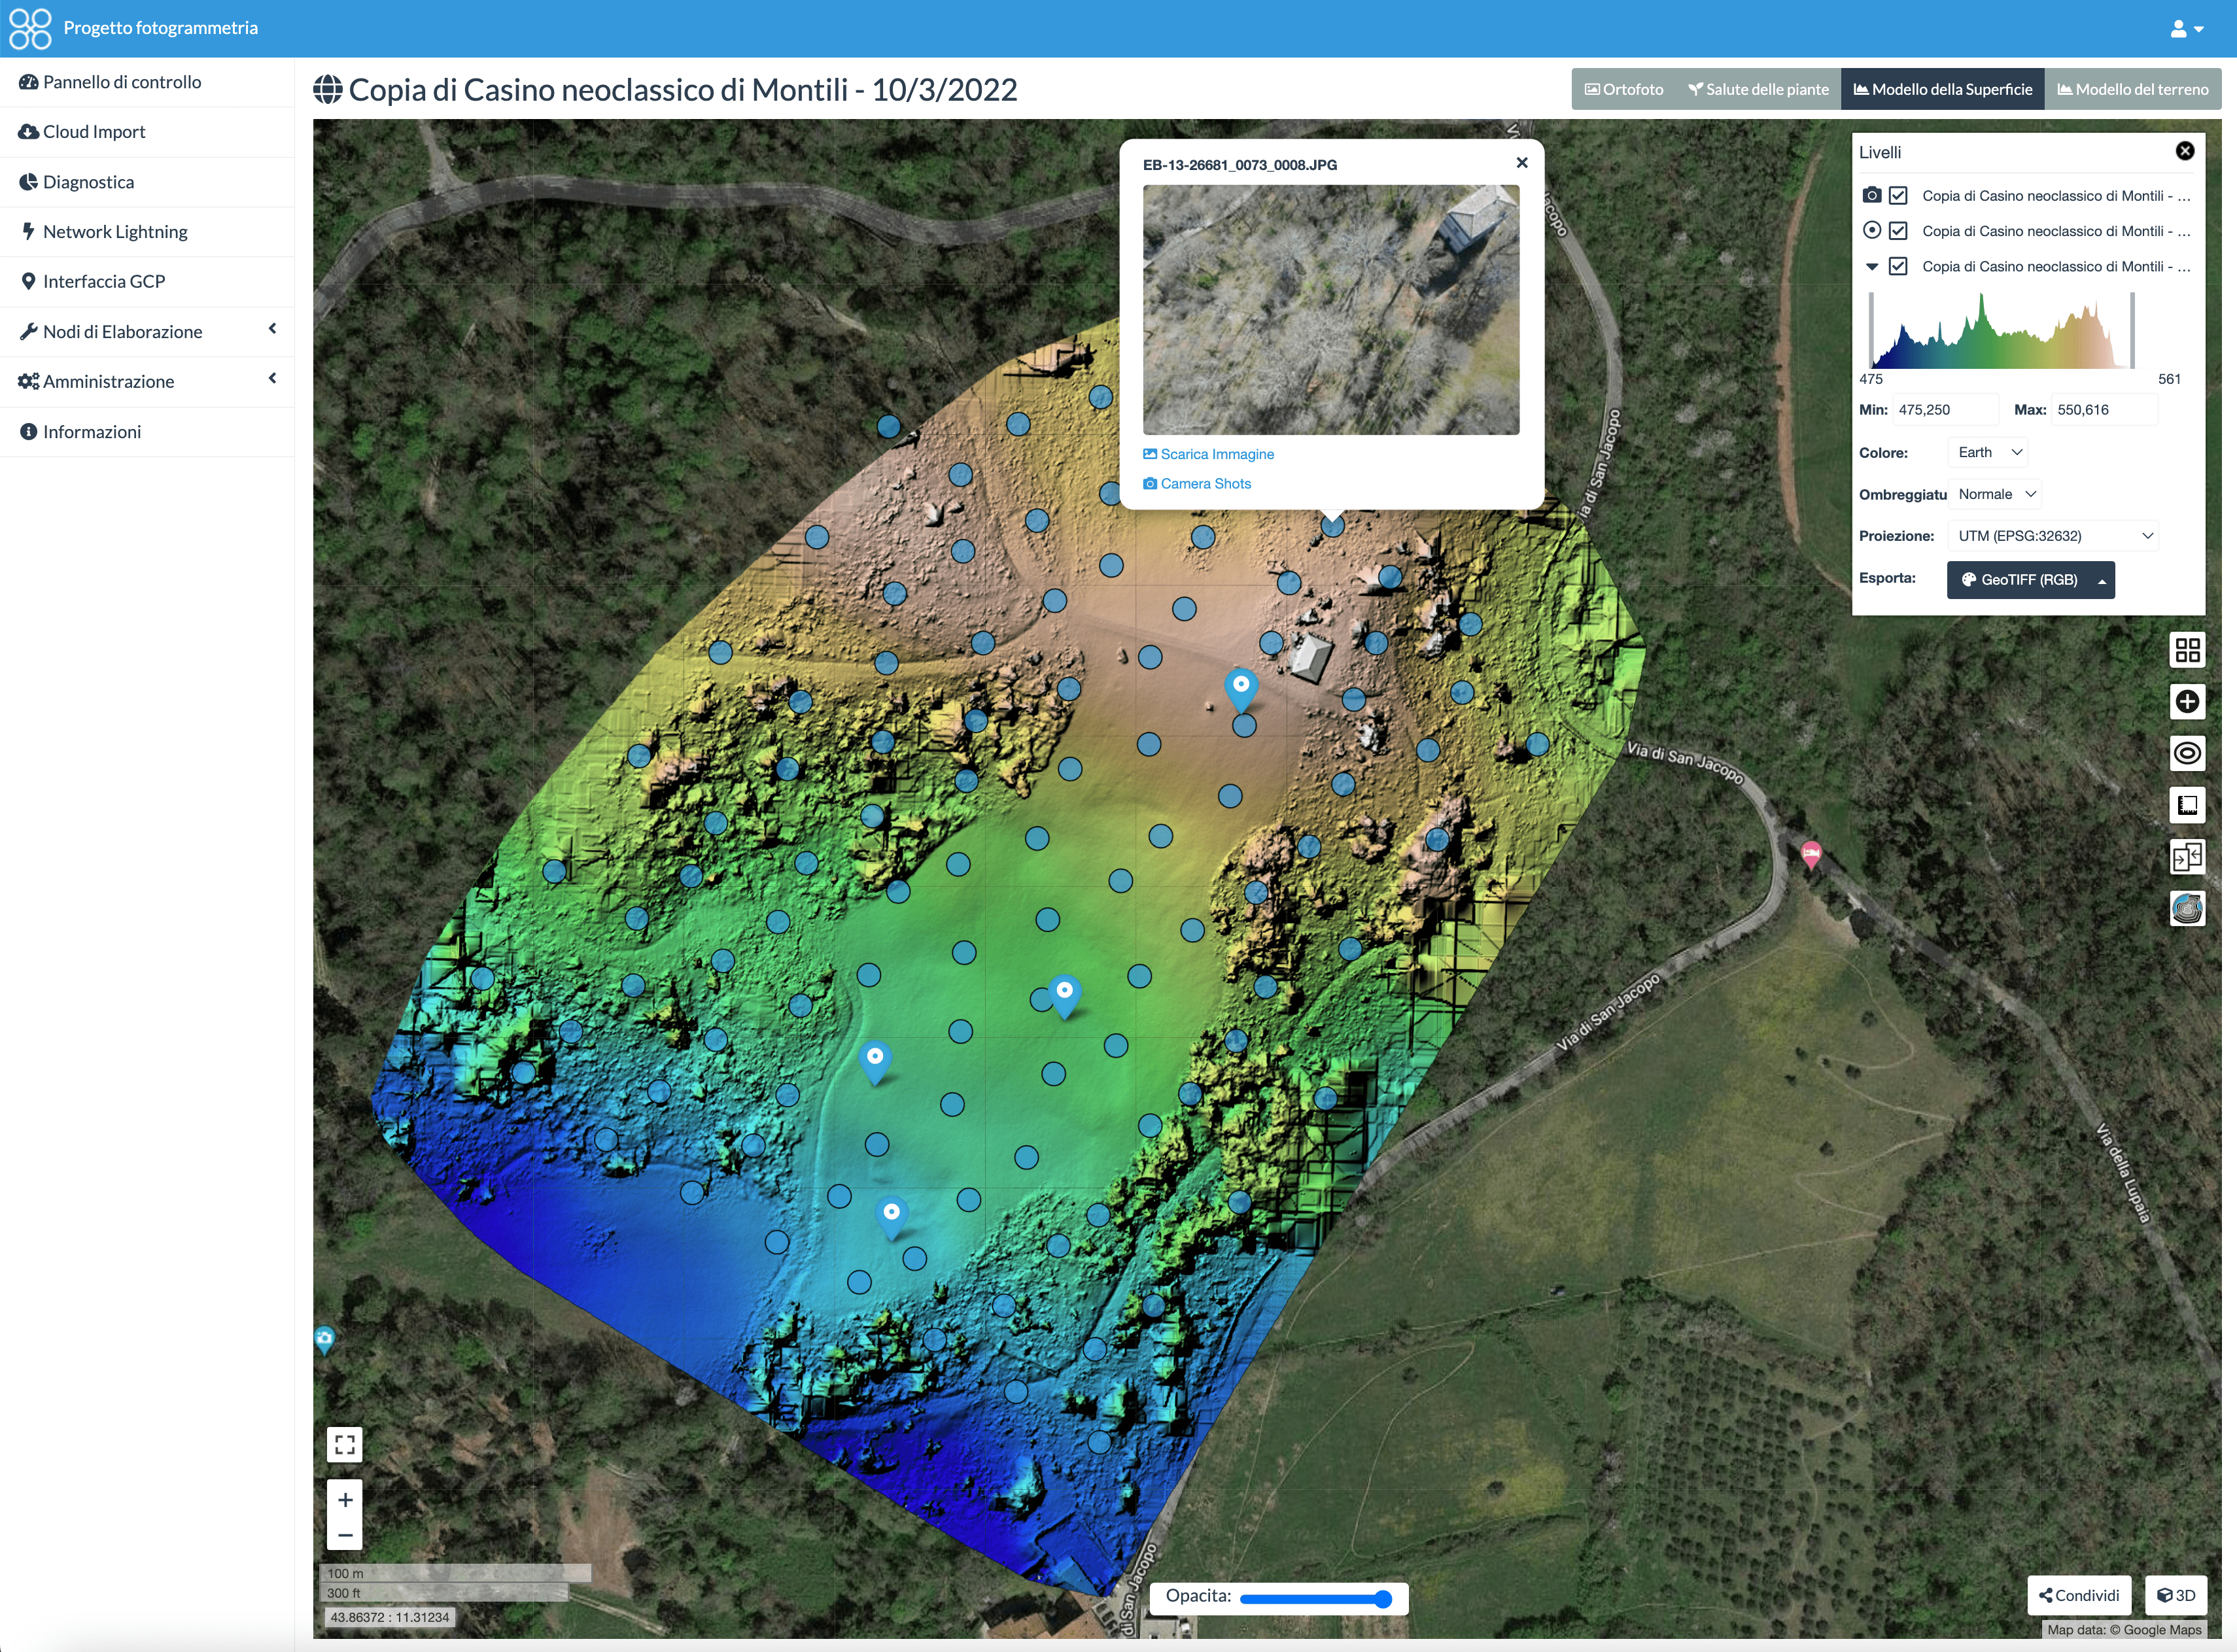Switch to the Modello del terreno tab
The width and height of the screenshot is (2237, 1652).
coord(2133,89)
